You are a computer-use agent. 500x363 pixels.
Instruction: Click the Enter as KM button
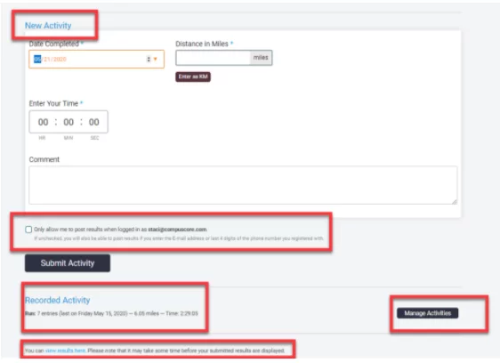click(193, 77)
